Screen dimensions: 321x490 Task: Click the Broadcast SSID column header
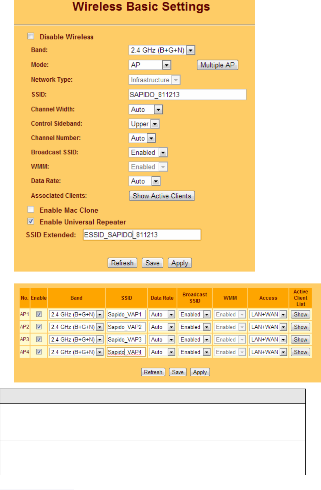click(x=195, y=298)
